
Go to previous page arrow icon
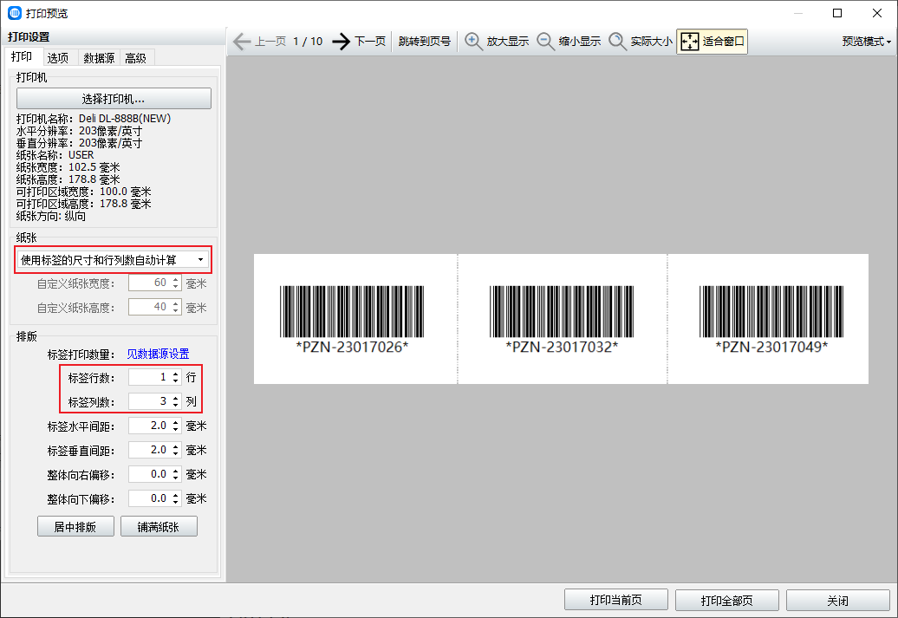(x=242, y=42)
